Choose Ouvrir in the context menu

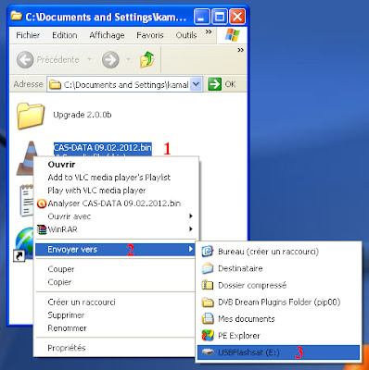click(116, 165)
